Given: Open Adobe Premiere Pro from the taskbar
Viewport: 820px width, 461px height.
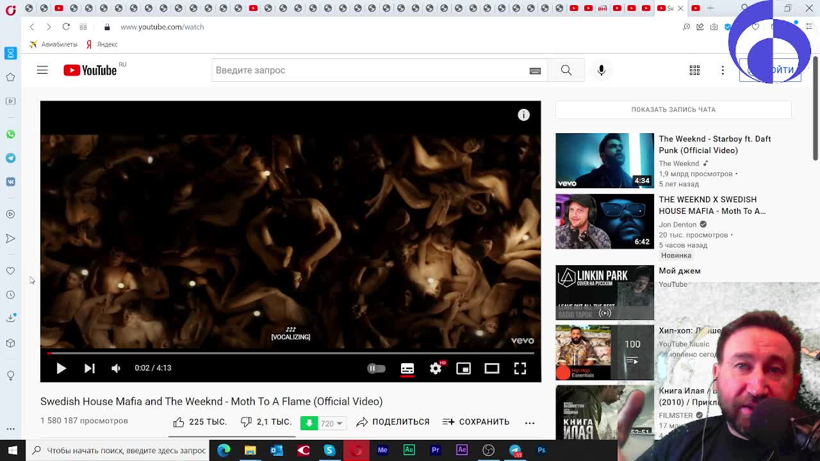Looking at the screenshot, I should tap(436, 450).
